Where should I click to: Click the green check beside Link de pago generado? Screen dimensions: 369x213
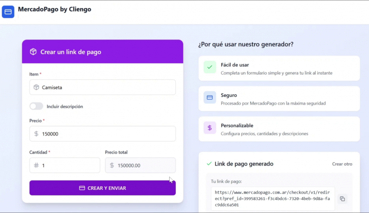click(209, 164)
